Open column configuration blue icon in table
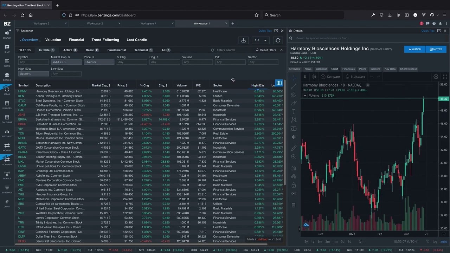 click(279, 83)
